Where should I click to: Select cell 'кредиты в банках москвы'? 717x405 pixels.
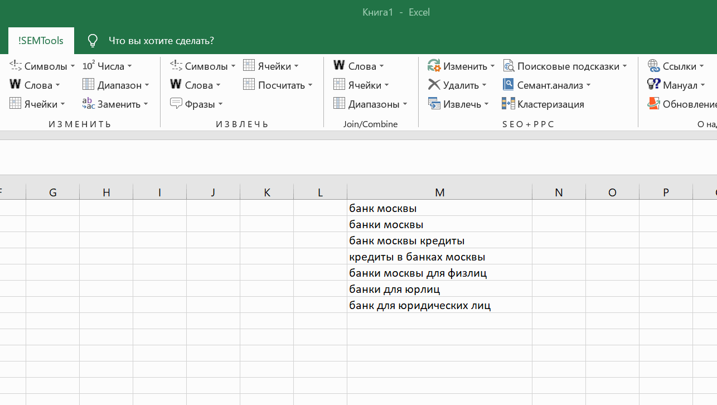click(x=440, y=257)
